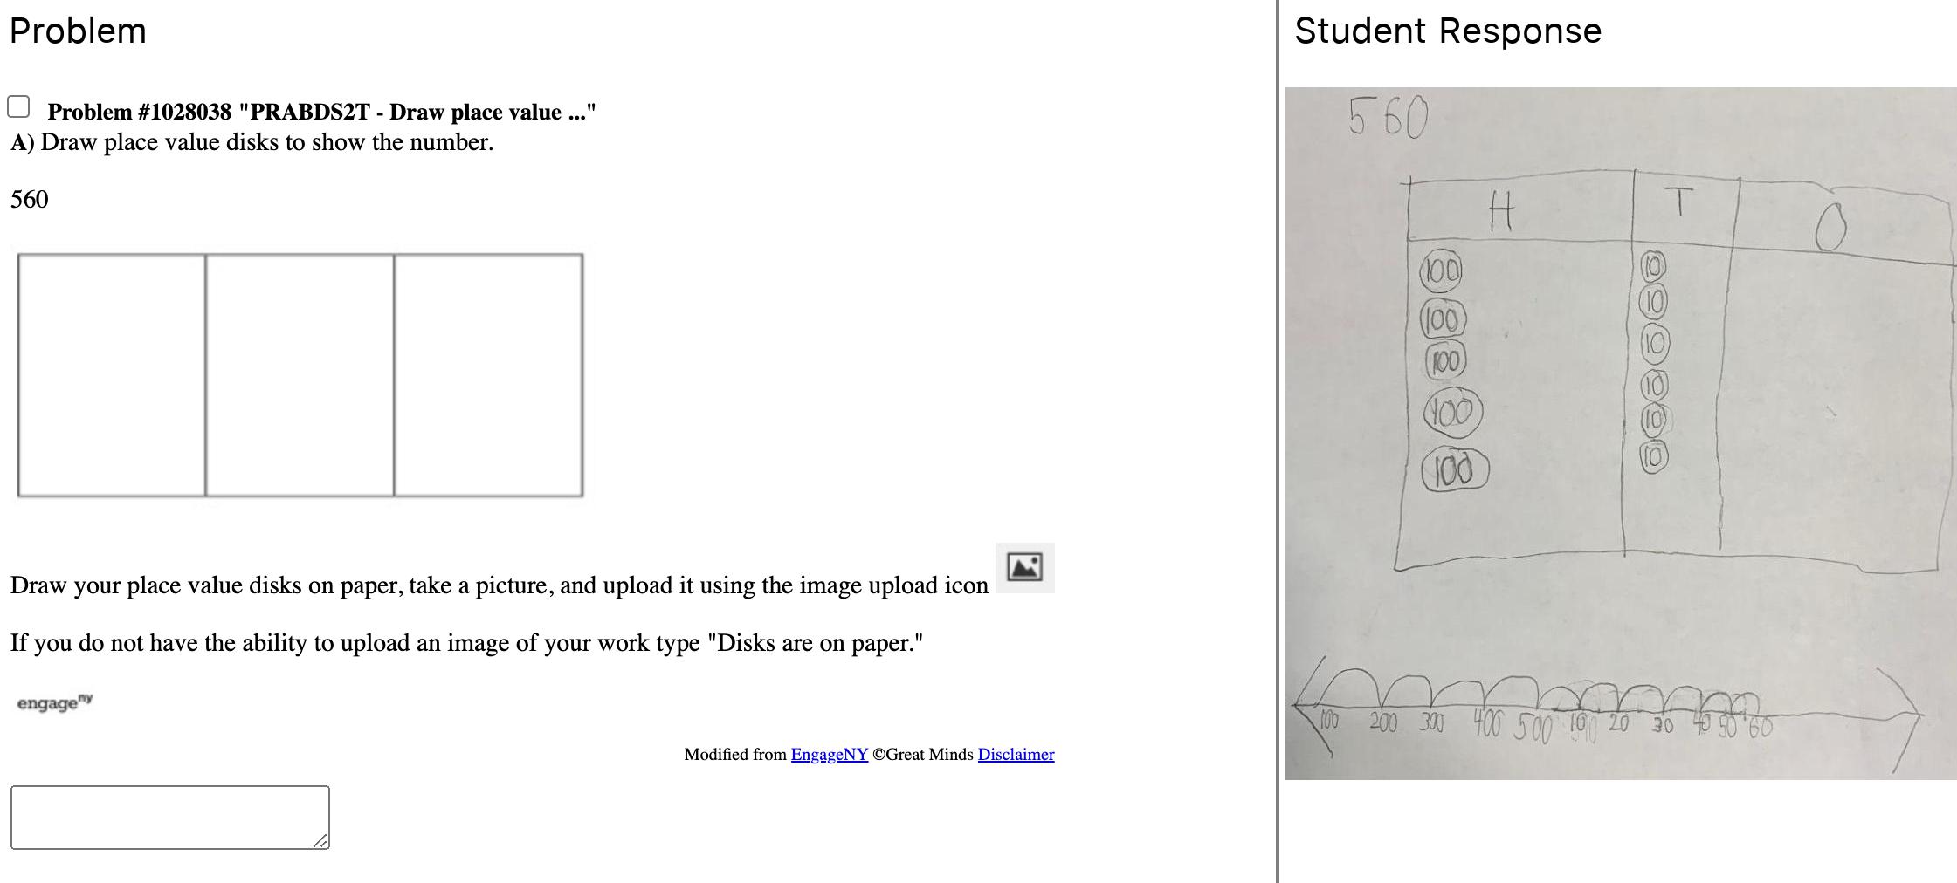Check the Problem #1028038 checkbox
1957x883 pixels.
tap(18, 106)
